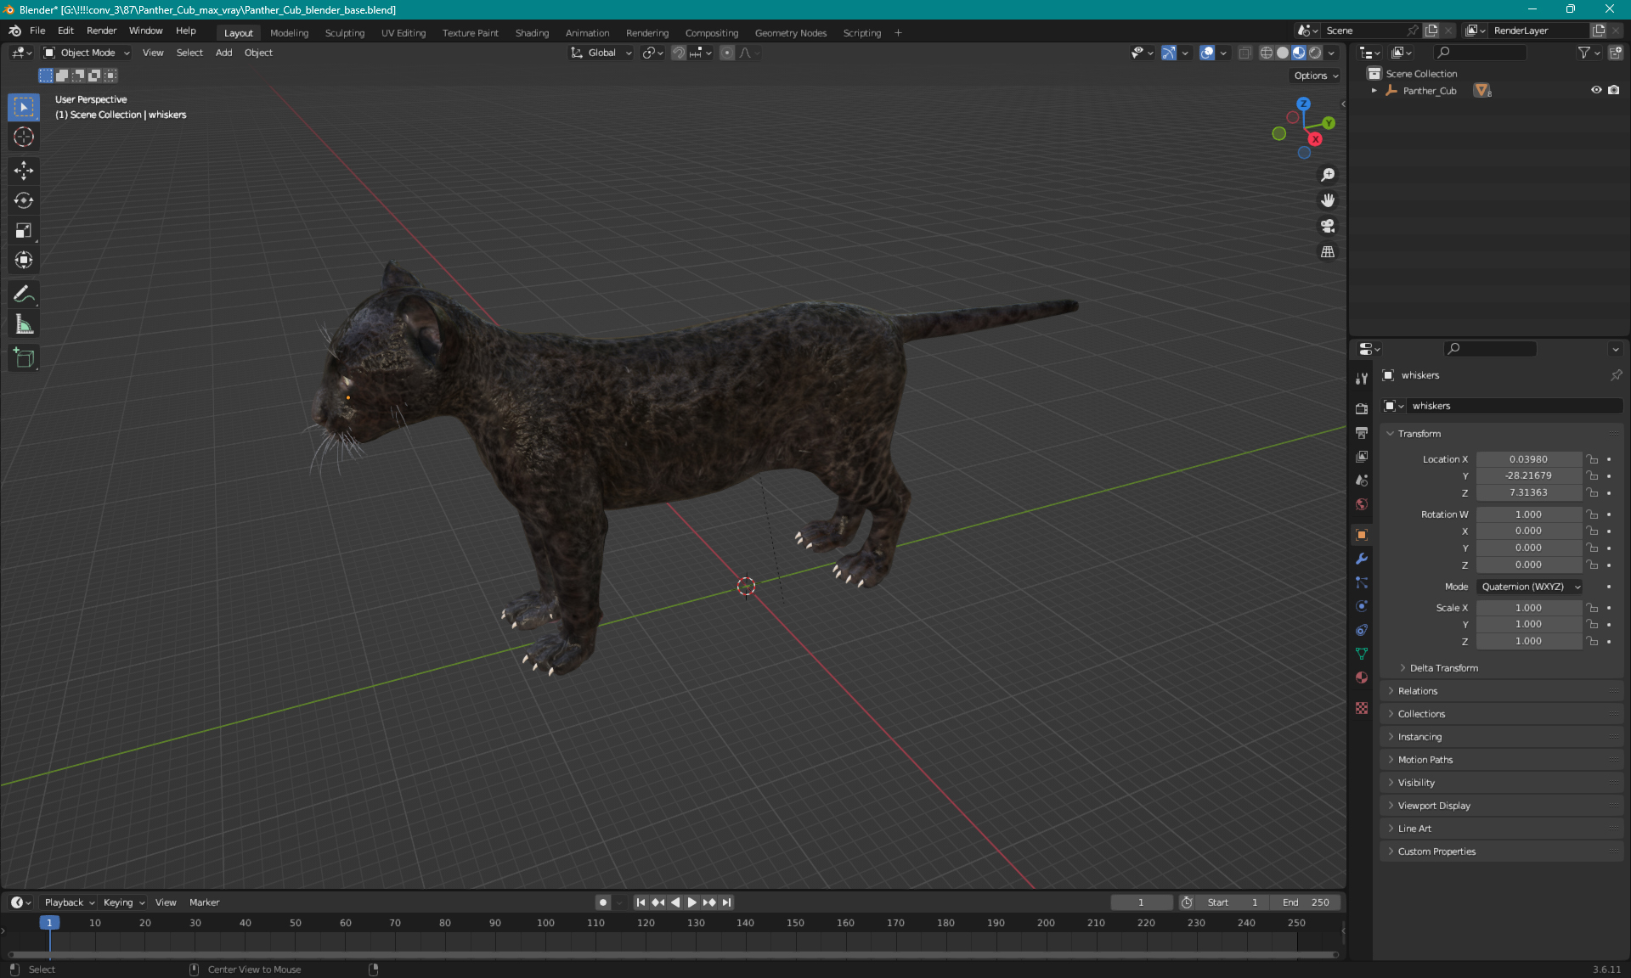Toggle camera view icon in viewport

click(x=1328, y=226)
